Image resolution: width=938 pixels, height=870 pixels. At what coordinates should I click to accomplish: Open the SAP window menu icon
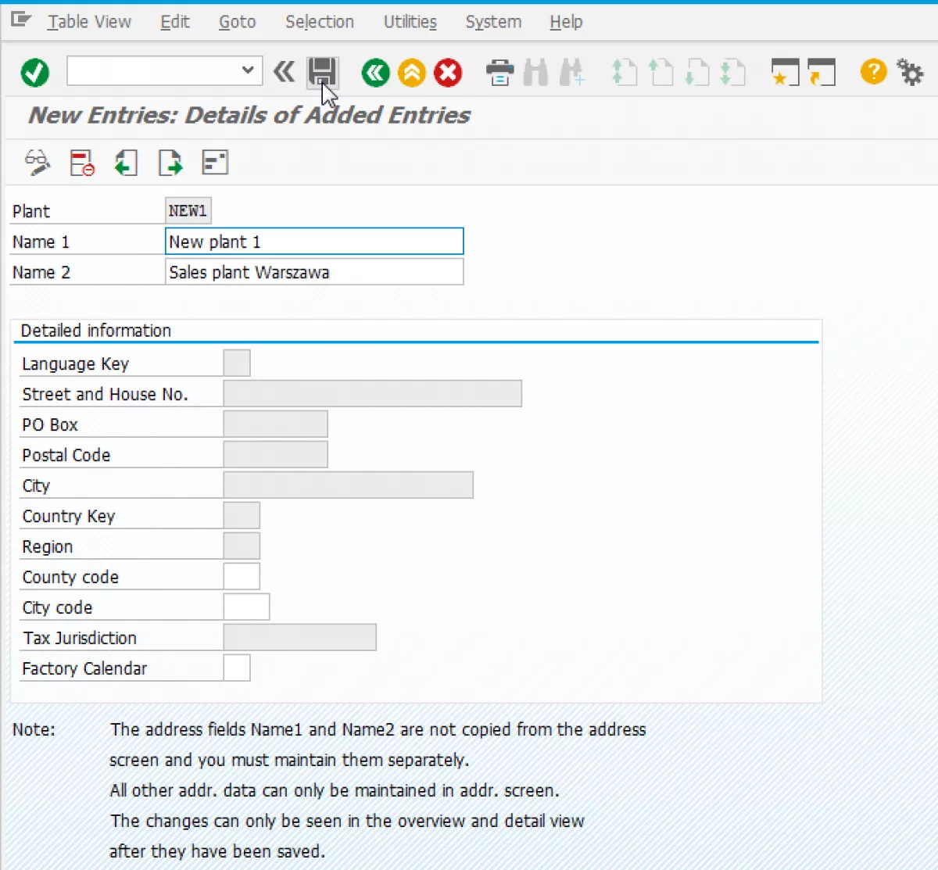[x=21, y=20]
